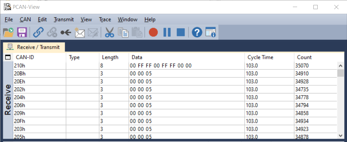
Task: Click data value 00 FF FF 00 FF FF 00 00
Action: coord(161,66)
